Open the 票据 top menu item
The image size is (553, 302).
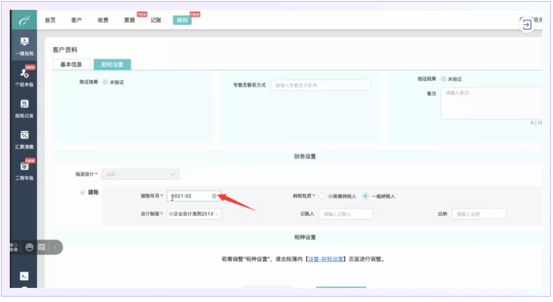129,20
